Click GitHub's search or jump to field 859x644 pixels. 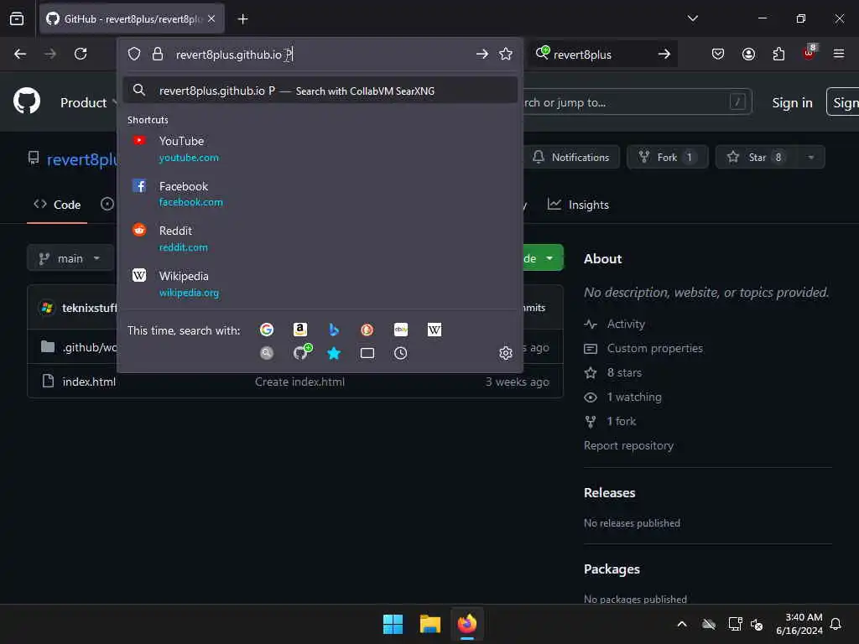[x=638, y=102]
